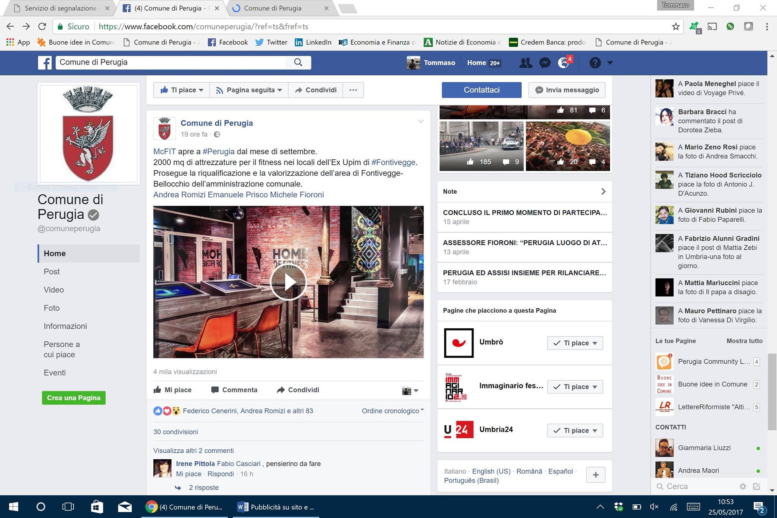Click the chat sidebar scrollbar thumb
The height and width of the screenshot is (518, 777).
click(x=772, y=392)
